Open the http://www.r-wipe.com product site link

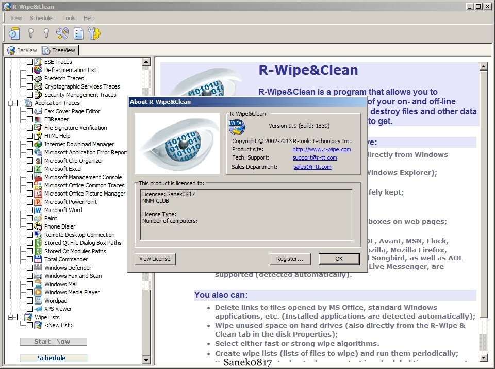321,149
